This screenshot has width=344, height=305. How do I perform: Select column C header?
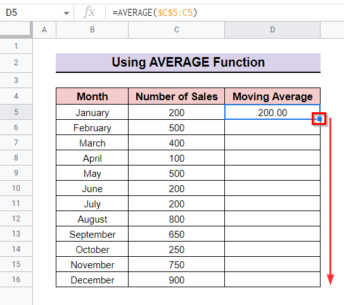tap(177, 30)
